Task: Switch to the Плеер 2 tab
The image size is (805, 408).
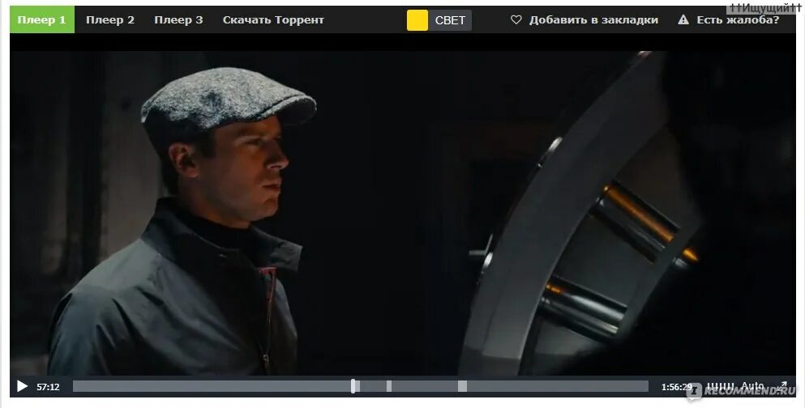Action: pyautogui.click(x=110, y=20)
